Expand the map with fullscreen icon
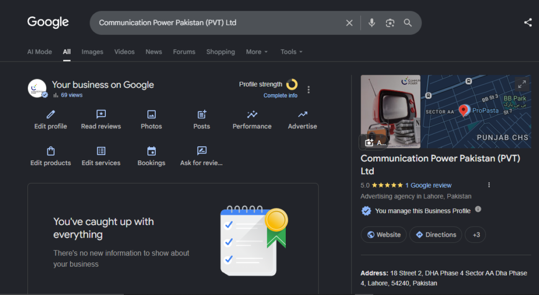The image size is (539, 295). [522, 84]
